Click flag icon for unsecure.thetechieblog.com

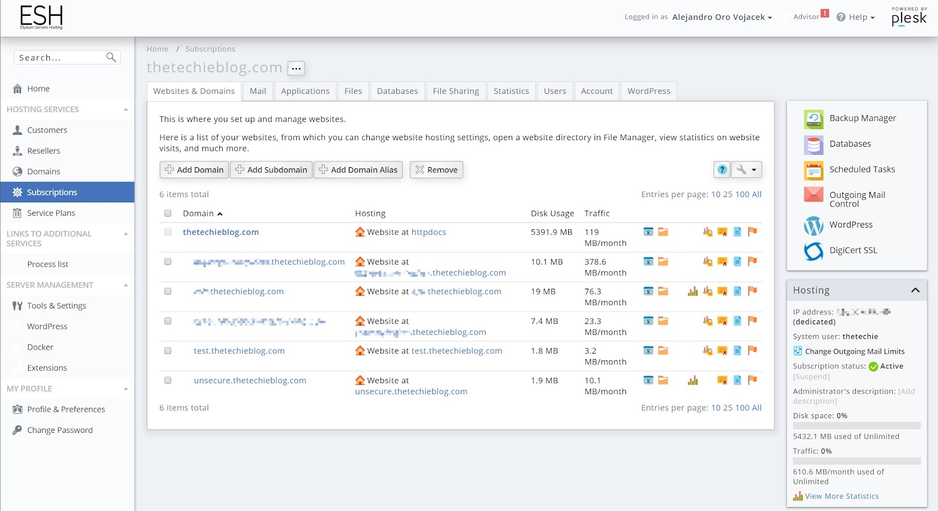pyautogui.click(x=753, y=380)
